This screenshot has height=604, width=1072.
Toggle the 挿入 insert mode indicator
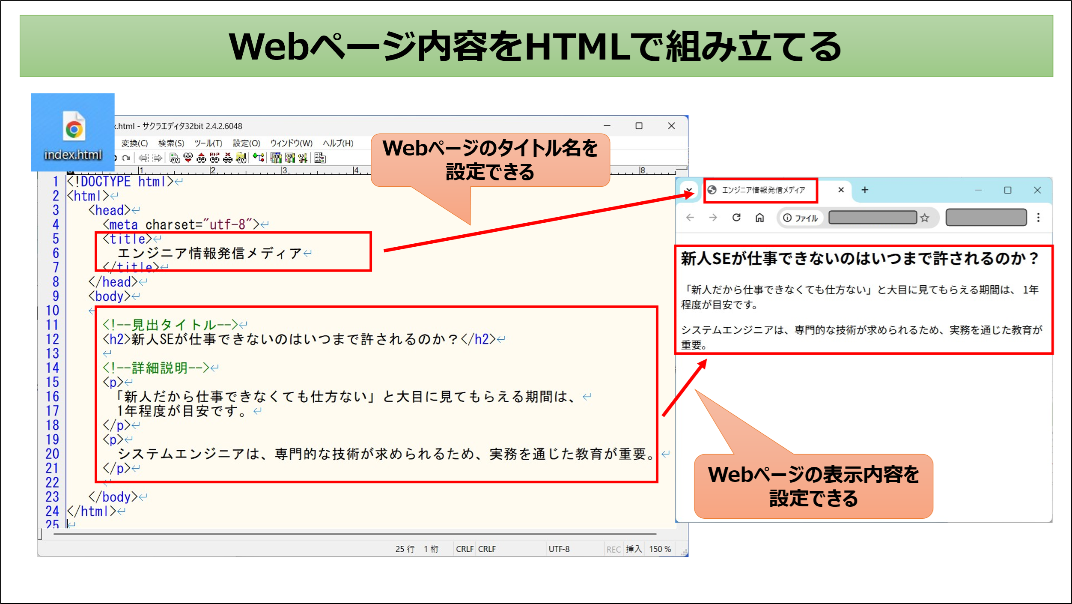633,549
